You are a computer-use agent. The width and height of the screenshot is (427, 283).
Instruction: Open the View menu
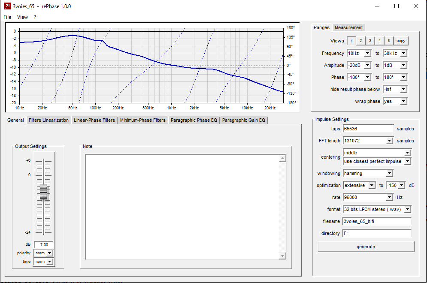[x=22, y=17]
